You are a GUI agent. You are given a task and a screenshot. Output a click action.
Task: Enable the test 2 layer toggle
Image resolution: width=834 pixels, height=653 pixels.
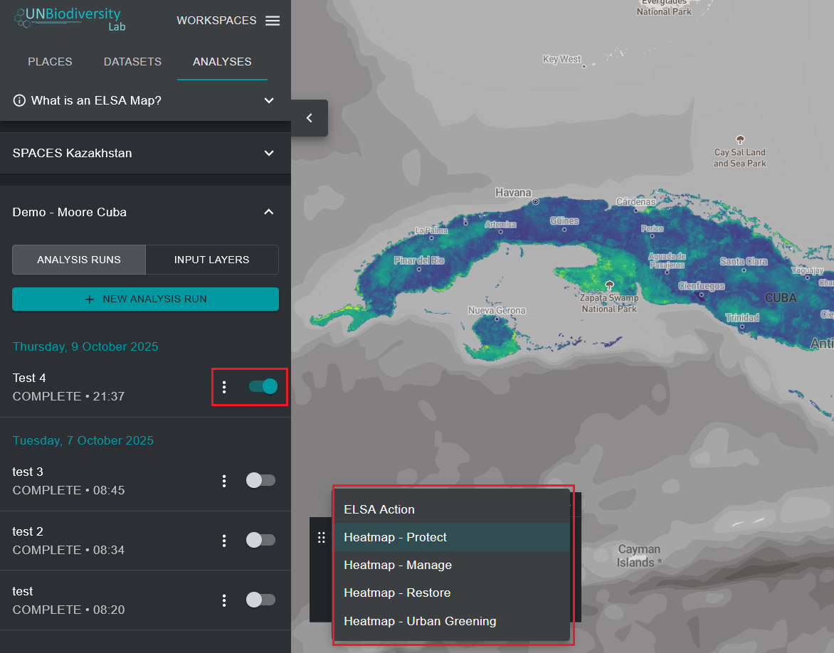(x=260, y=540)
